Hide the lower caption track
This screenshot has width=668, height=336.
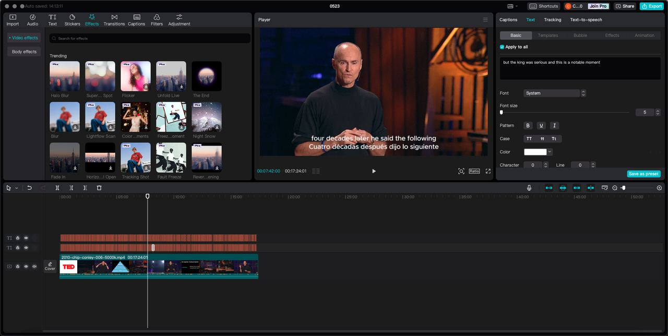(26, 248)
